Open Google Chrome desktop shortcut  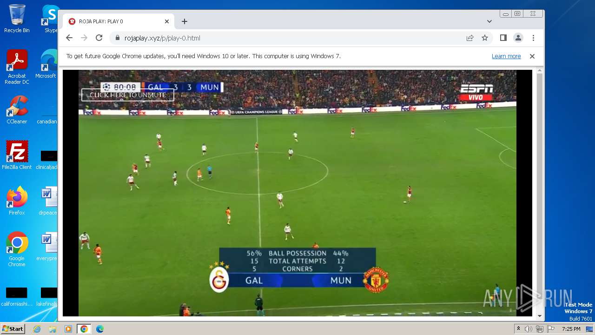click(x=17, y=249)
